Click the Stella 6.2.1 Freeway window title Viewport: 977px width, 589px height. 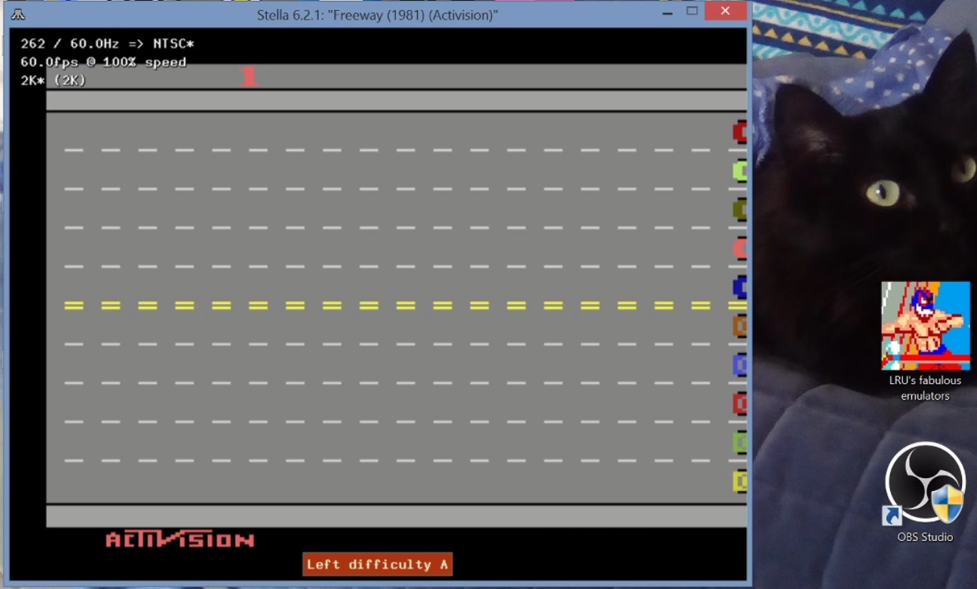tap(377, 15)
